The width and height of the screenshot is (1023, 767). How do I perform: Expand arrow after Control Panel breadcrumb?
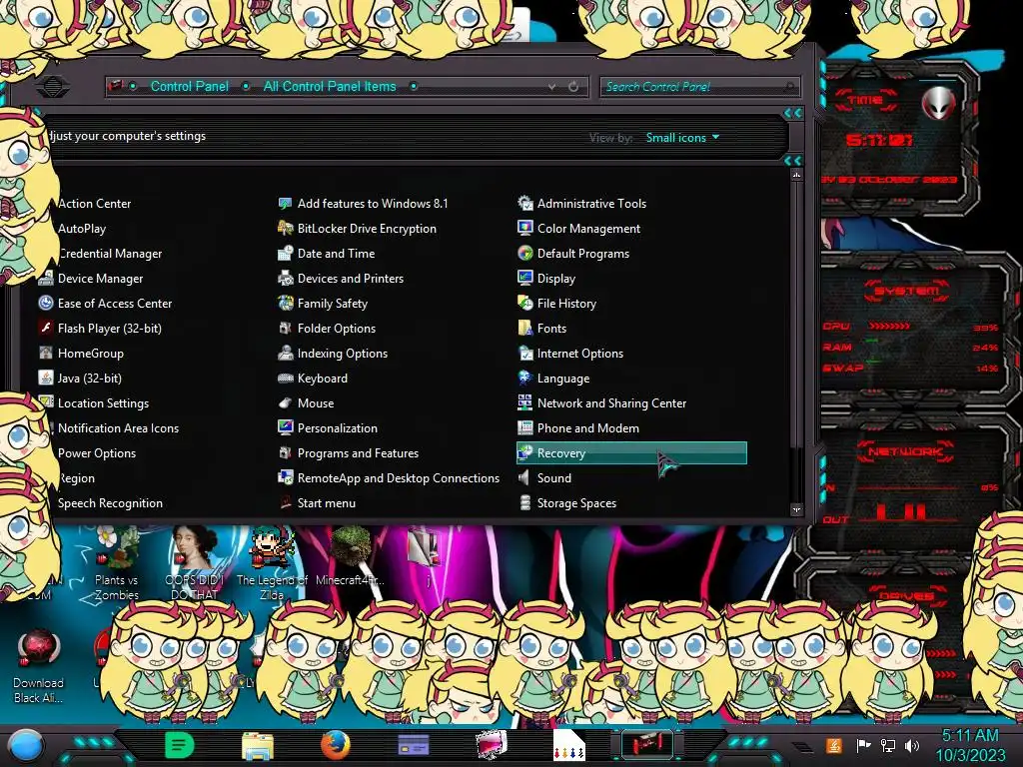click(246, 86)
